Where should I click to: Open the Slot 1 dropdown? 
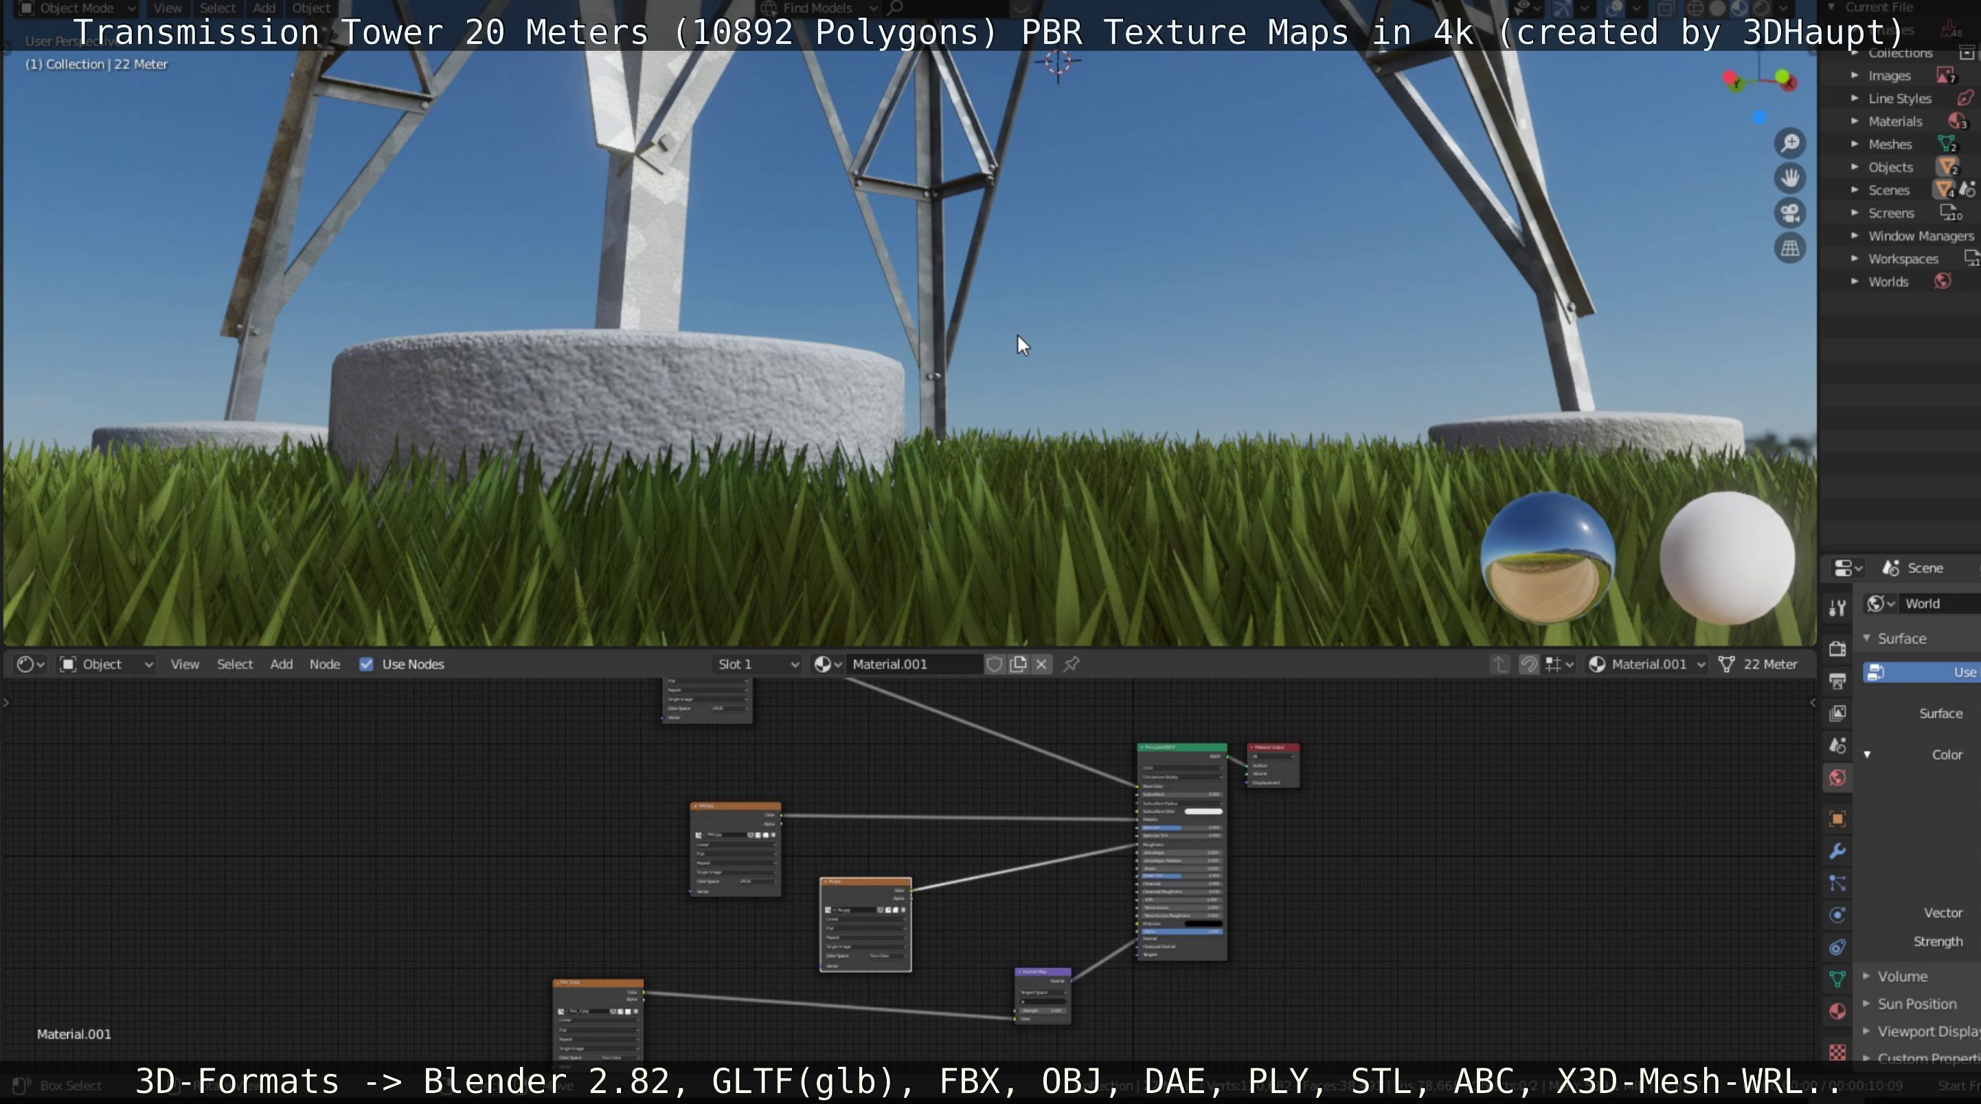pyautogui.click(x=758, y=664)
